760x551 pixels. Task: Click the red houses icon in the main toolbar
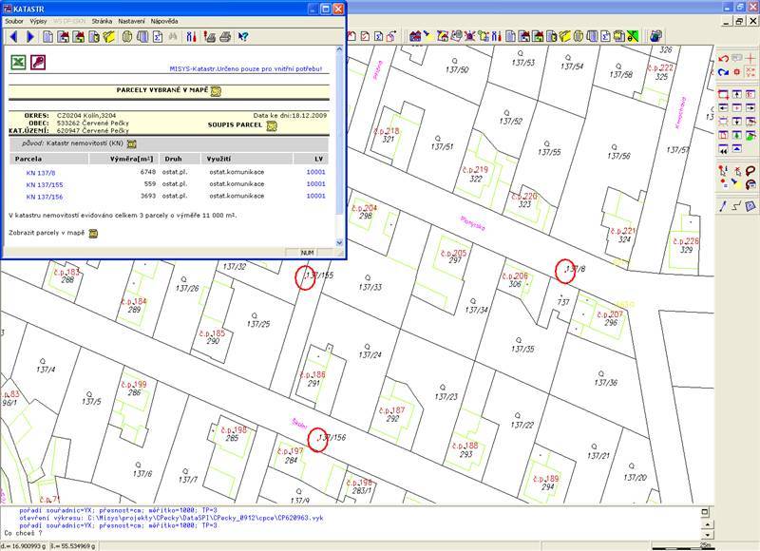[x=415, y=36]
